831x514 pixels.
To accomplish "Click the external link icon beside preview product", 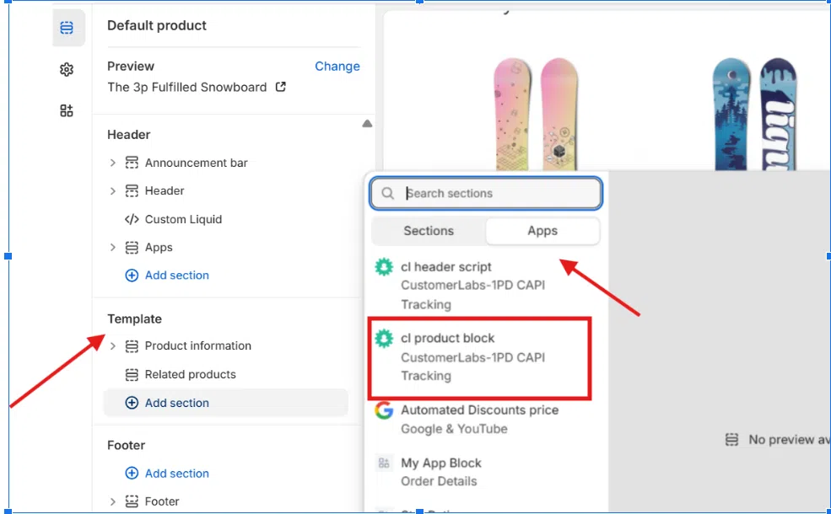I will coord(281,87).
